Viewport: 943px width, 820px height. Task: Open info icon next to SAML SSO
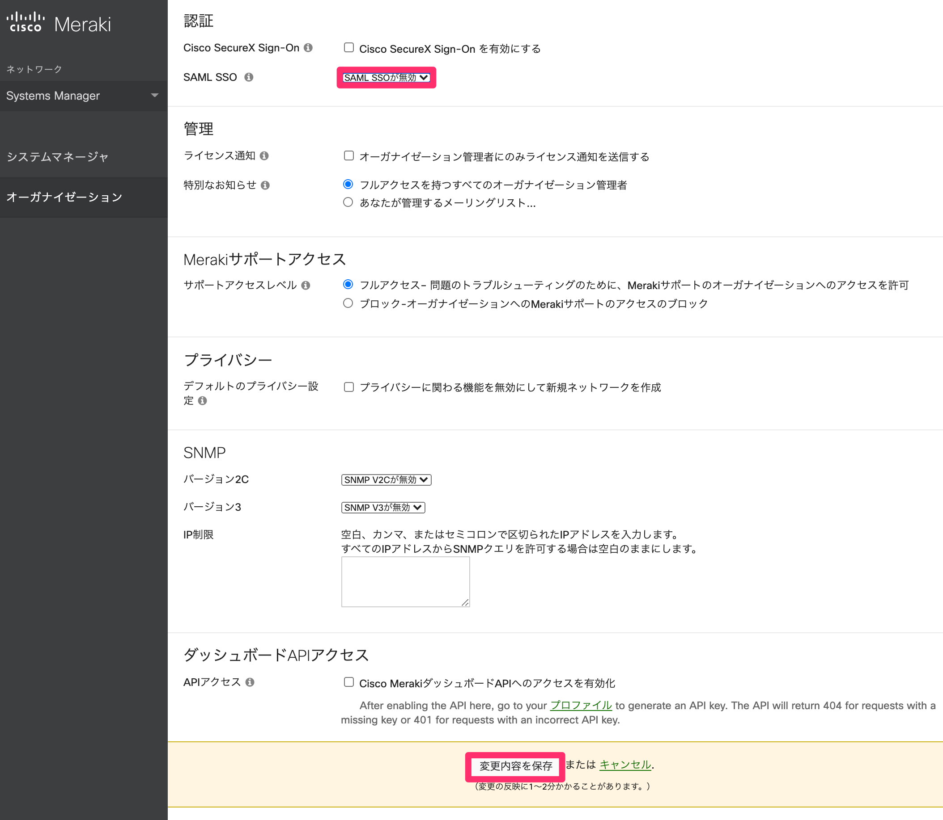249,77
